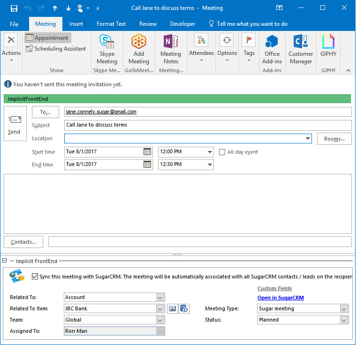The image size is (357, 345).
Task: Open the start date calendar picker
Action: pos(147,152)
